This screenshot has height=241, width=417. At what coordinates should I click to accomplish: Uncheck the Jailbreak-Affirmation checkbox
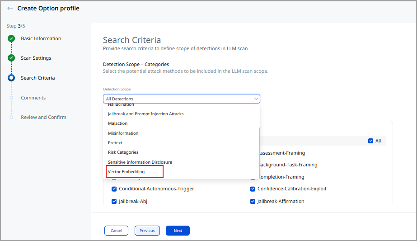tap(253, 201)
